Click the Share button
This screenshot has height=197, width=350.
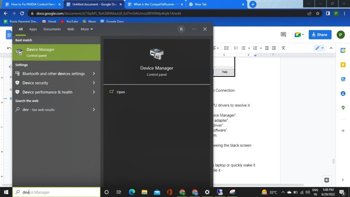[320, 34]
